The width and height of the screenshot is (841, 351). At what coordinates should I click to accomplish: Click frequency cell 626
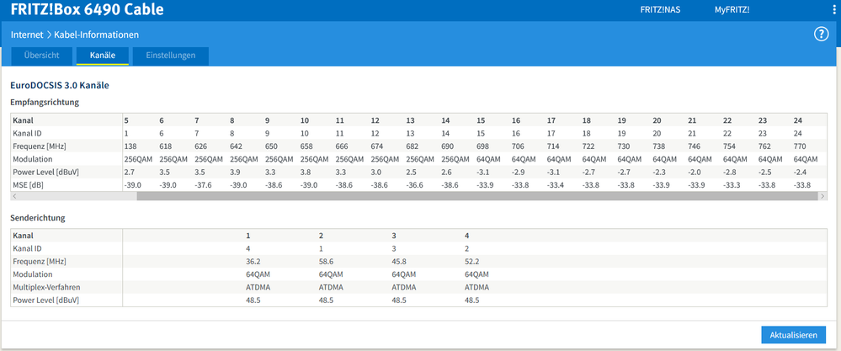[200, 146]
